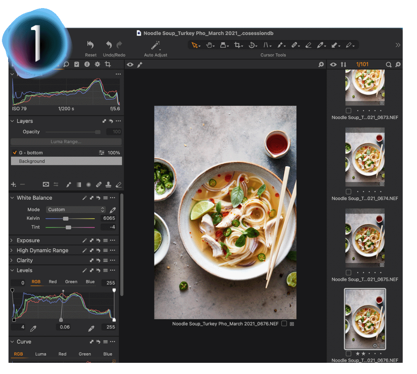Viewport: 417px width, 374px height.
Task: Expand the Exposure adjustment panel
Action: click(12, 240)
